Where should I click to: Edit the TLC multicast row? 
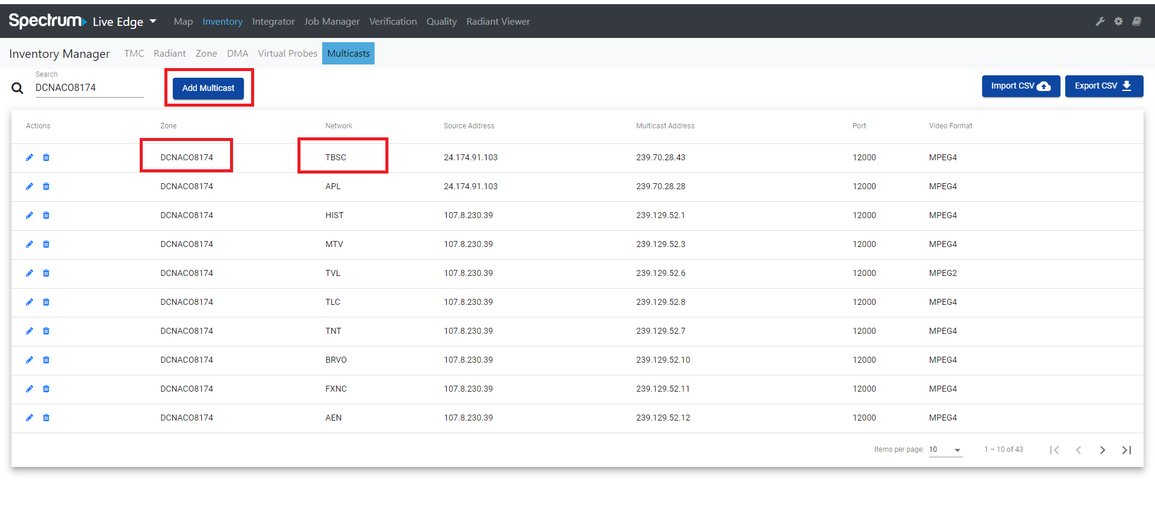point(30,302)
